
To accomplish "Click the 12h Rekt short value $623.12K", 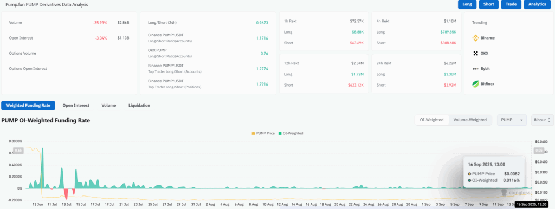I will coord(356,85).
